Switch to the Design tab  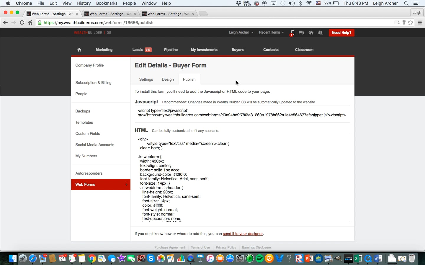[168, 79]
